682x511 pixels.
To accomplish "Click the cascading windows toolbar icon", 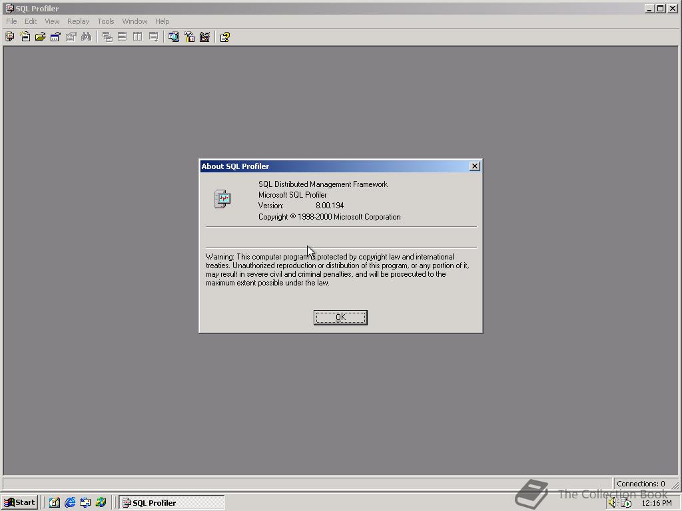I will click(x=107, y=37).
